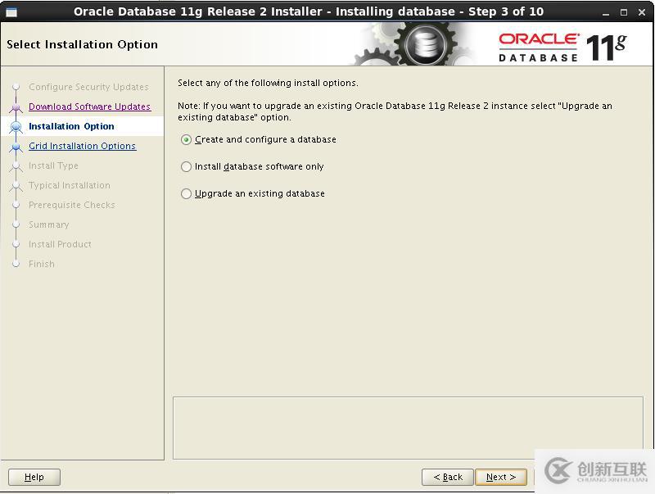The height and width of the screenshot is (494, 655).
Task: Click the Summary step label
Action: click(x=49, y=224)
